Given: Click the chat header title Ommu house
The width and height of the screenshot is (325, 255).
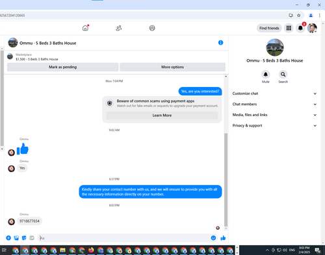Looking at the screenshot, I should point(48,43).
